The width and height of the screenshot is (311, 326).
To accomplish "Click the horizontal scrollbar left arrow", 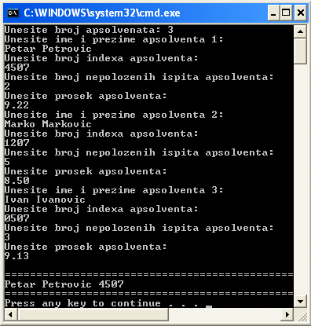I will 11,314.
